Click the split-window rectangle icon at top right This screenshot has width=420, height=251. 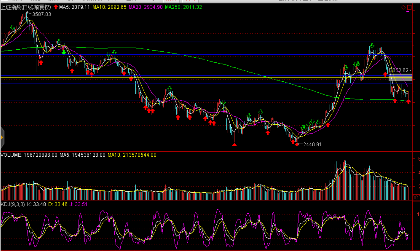pos(409,7)
